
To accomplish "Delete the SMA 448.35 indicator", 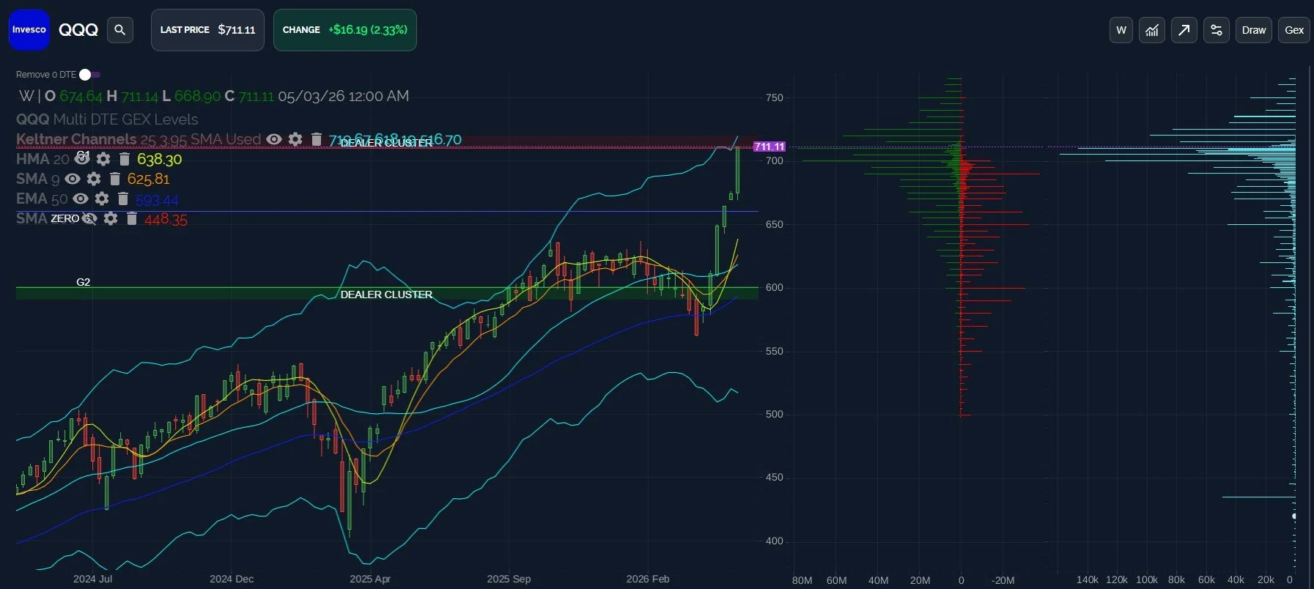I will [132, 218].
